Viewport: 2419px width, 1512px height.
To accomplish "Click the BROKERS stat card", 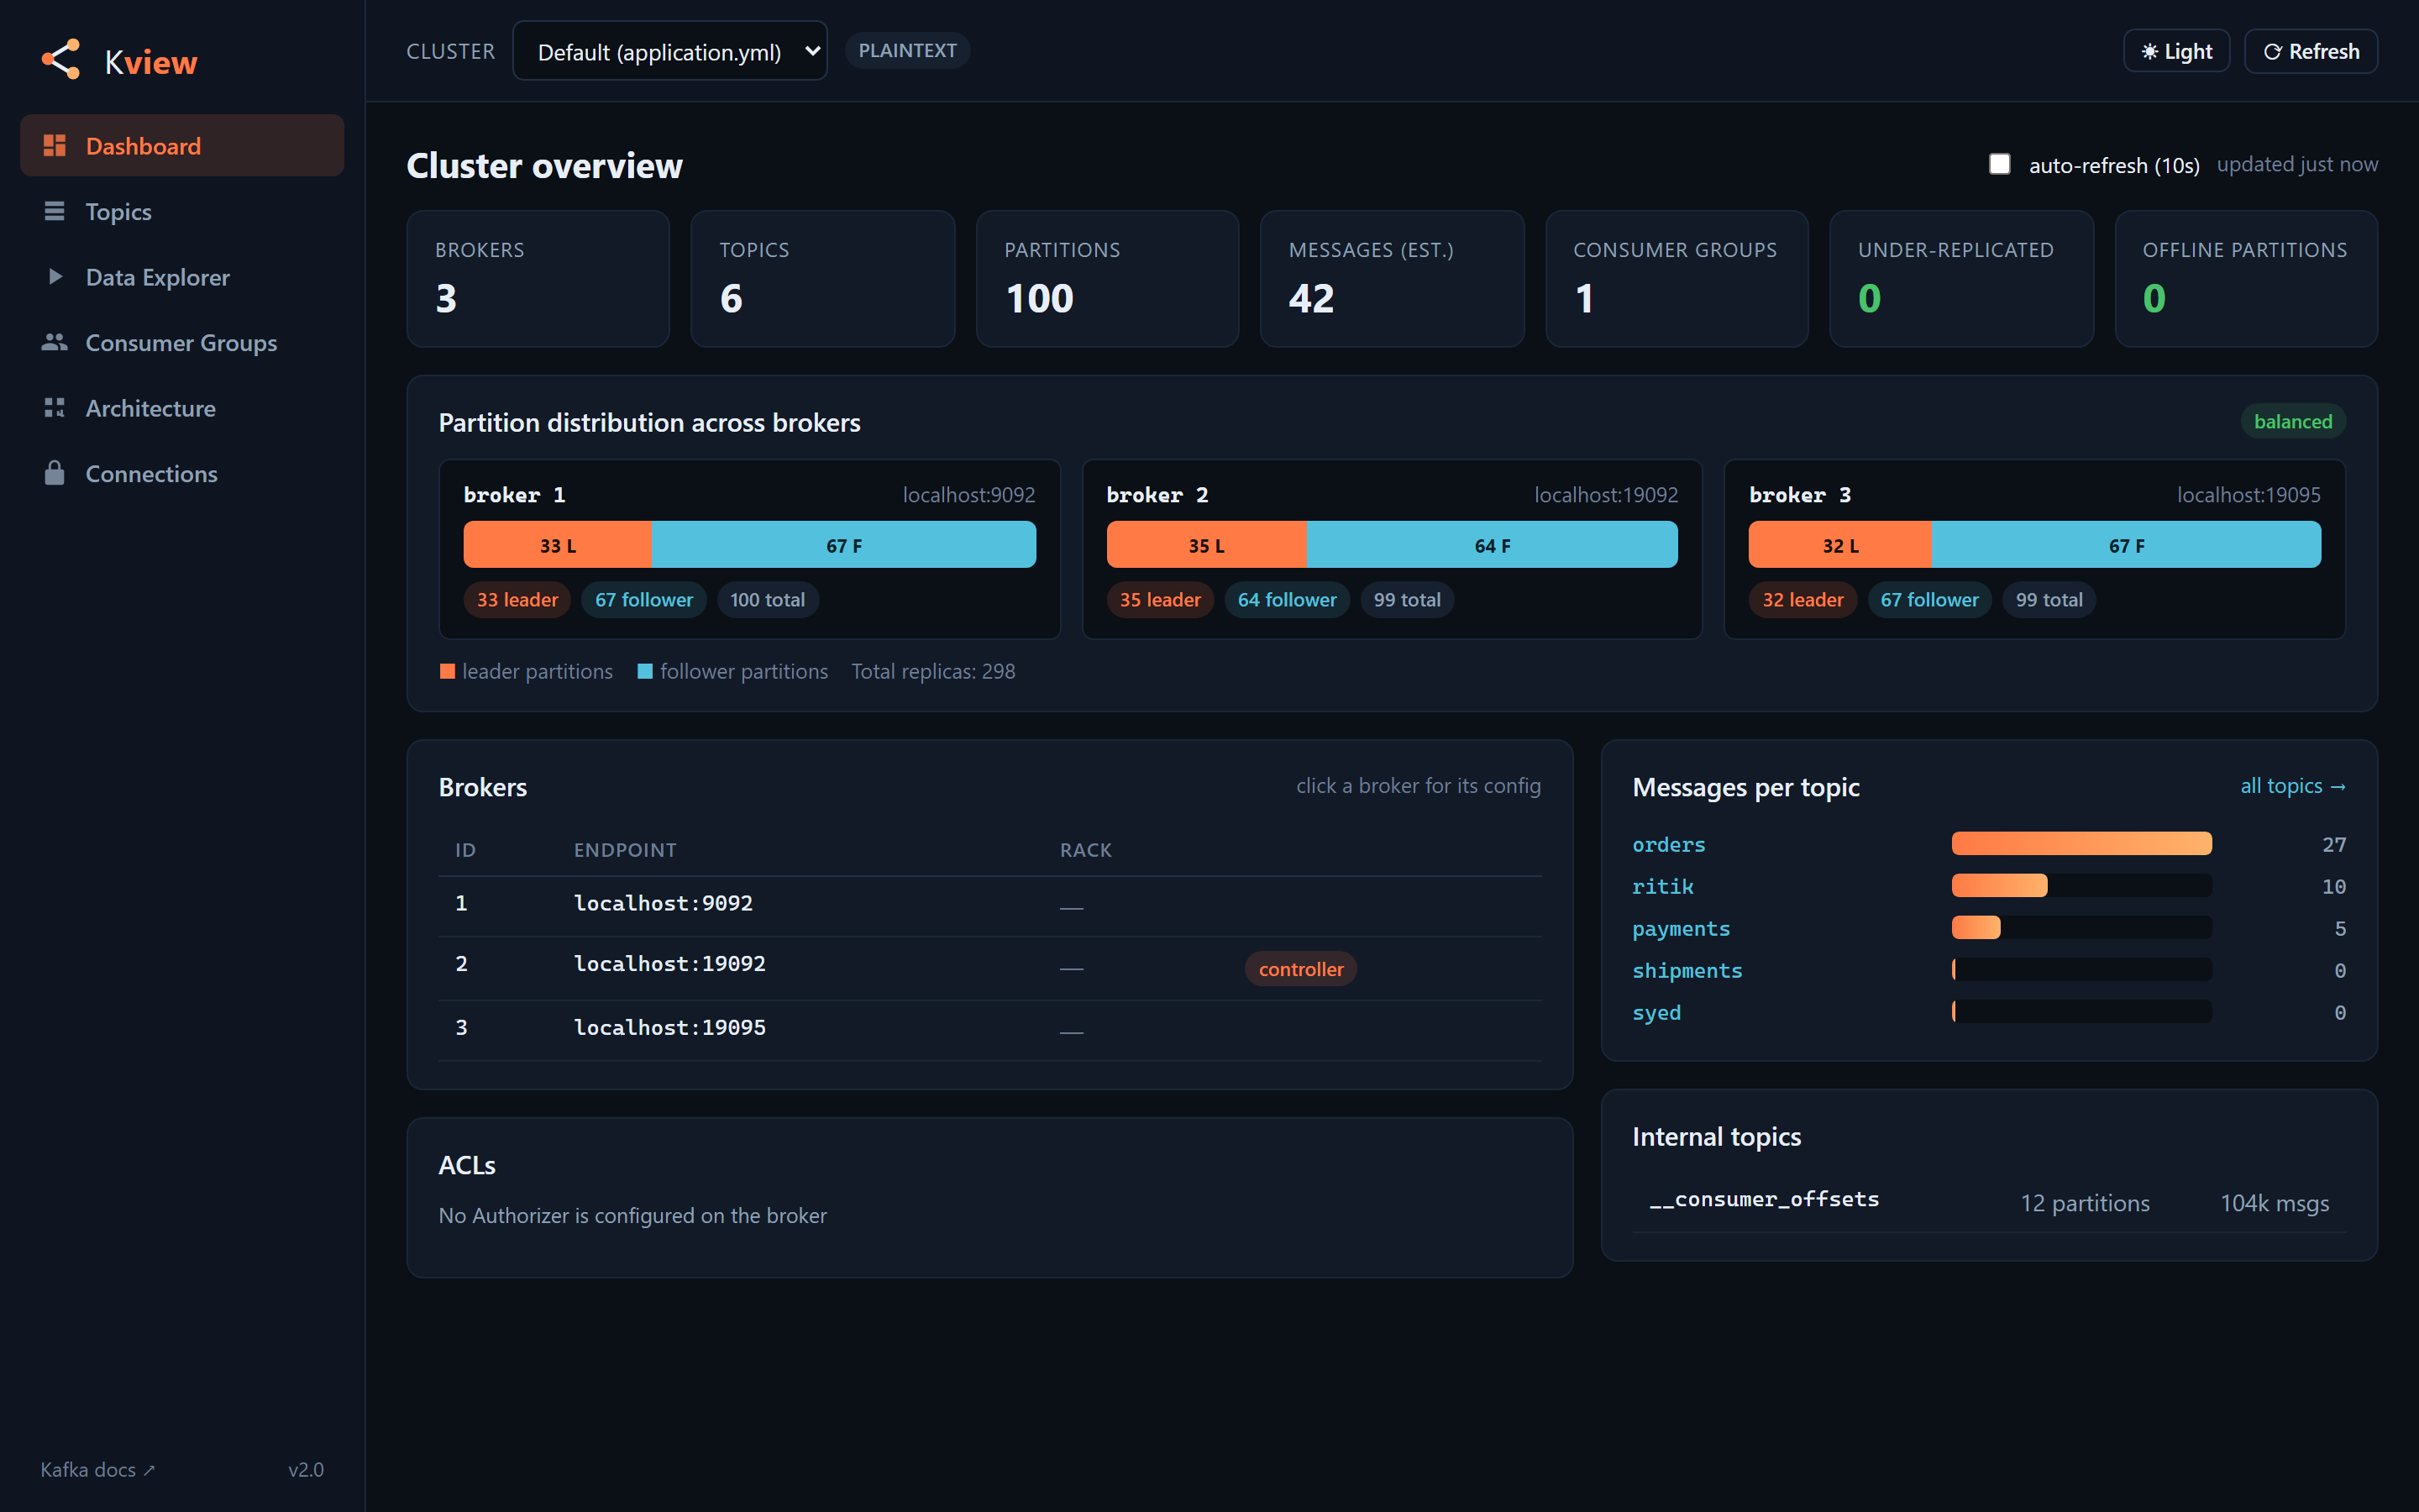I will click(x=538, y=278).
